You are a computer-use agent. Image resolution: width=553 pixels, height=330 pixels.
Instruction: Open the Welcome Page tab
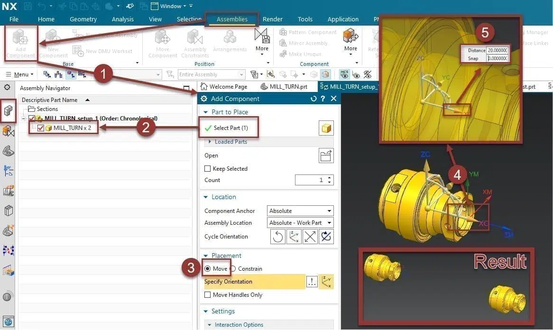[224, 86]
